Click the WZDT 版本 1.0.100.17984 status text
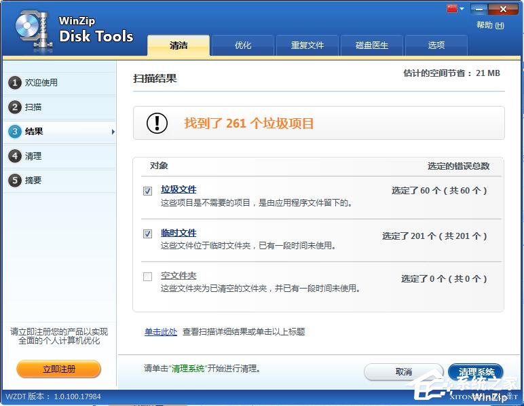The width and height of the screenshot is (524, 406). tap(54, 396)
